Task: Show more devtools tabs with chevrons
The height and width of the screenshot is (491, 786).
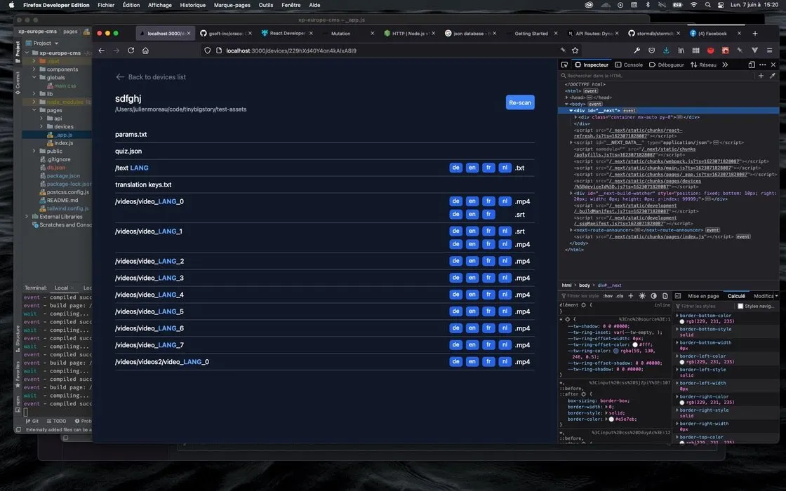Action: tap(725, 65)
